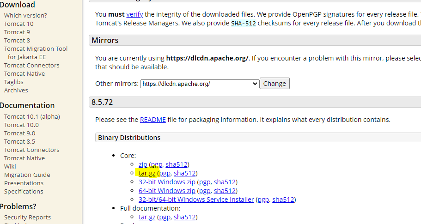
Task: Download the Core tar.gz distribution
Action: coord(147,173)
